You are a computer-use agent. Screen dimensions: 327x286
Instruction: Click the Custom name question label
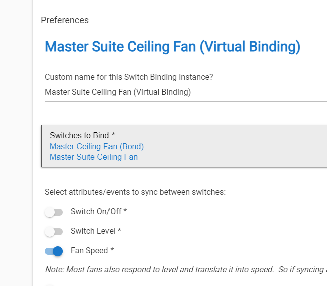tap(129, 77)
